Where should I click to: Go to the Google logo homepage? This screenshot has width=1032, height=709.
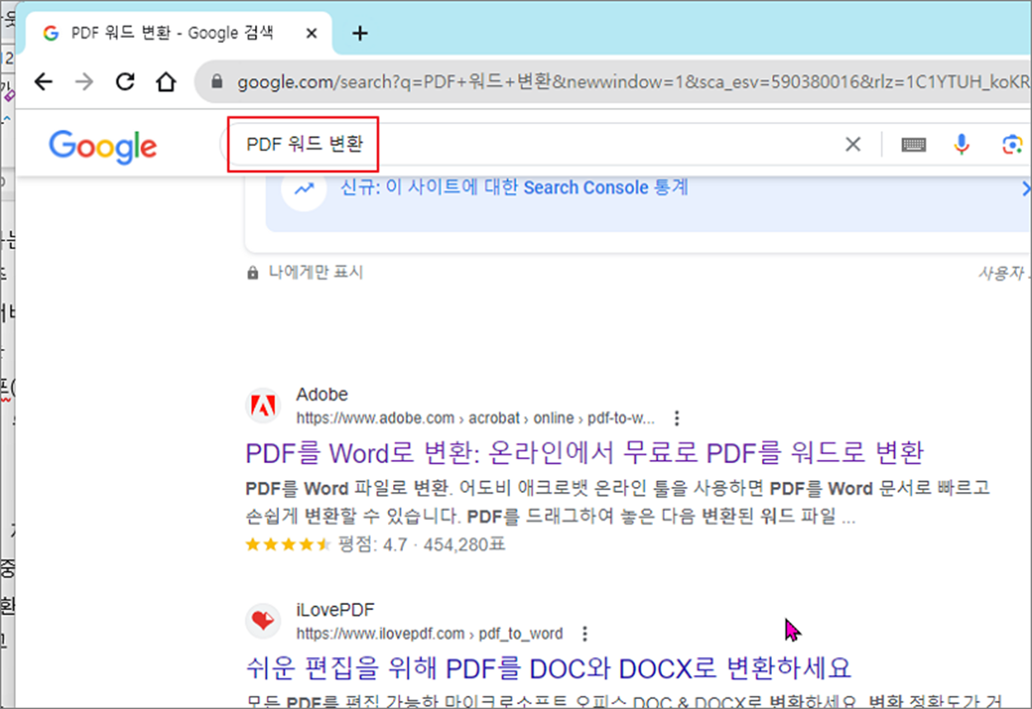pyautogui.click(x=102, y=145)
